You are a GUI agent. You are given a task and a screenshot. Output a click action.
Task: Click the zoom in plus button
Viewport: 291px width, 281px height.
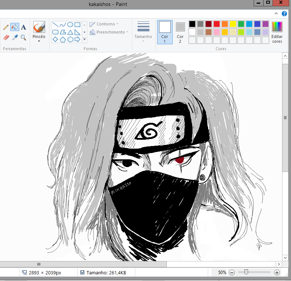277,273
